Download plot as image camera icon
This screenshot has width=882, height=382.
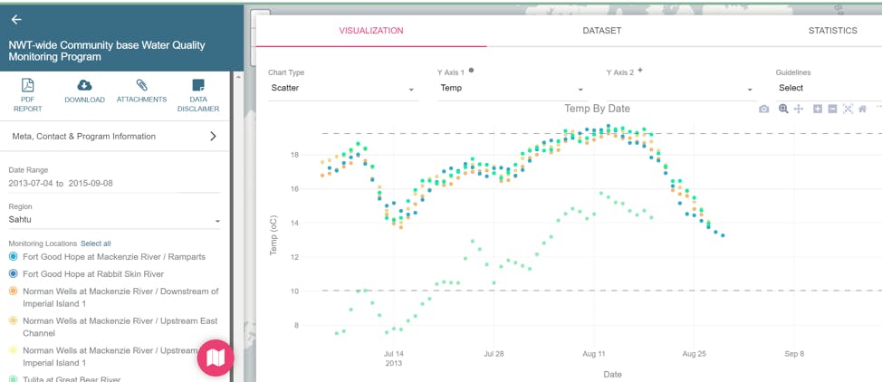tap(763, 110)
